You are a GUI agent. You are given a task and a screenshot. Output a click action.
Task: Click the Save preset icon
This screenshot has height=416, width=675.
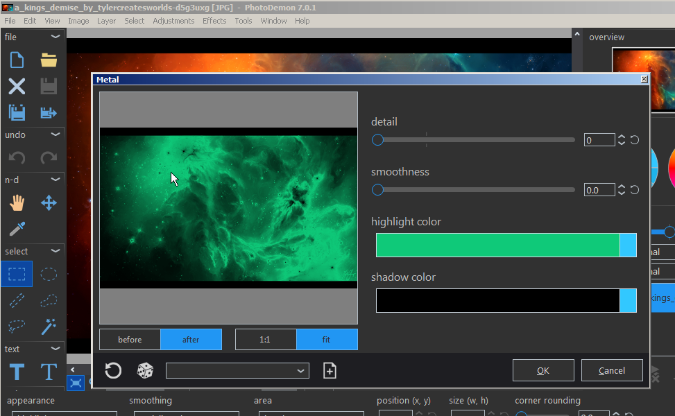(330, 370)
